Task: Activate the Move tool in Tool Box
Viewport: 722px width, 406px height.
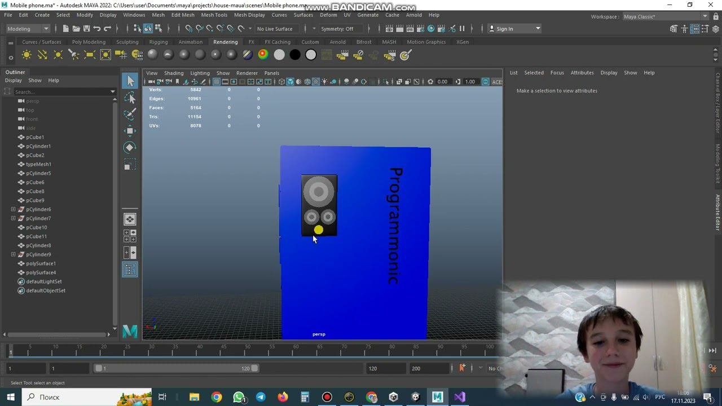Action: [130, 131]
